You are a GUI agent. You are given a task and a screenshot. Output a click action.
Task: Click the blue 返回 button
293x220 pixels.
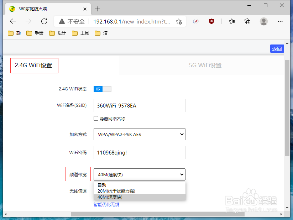click(x=277, y=49)
